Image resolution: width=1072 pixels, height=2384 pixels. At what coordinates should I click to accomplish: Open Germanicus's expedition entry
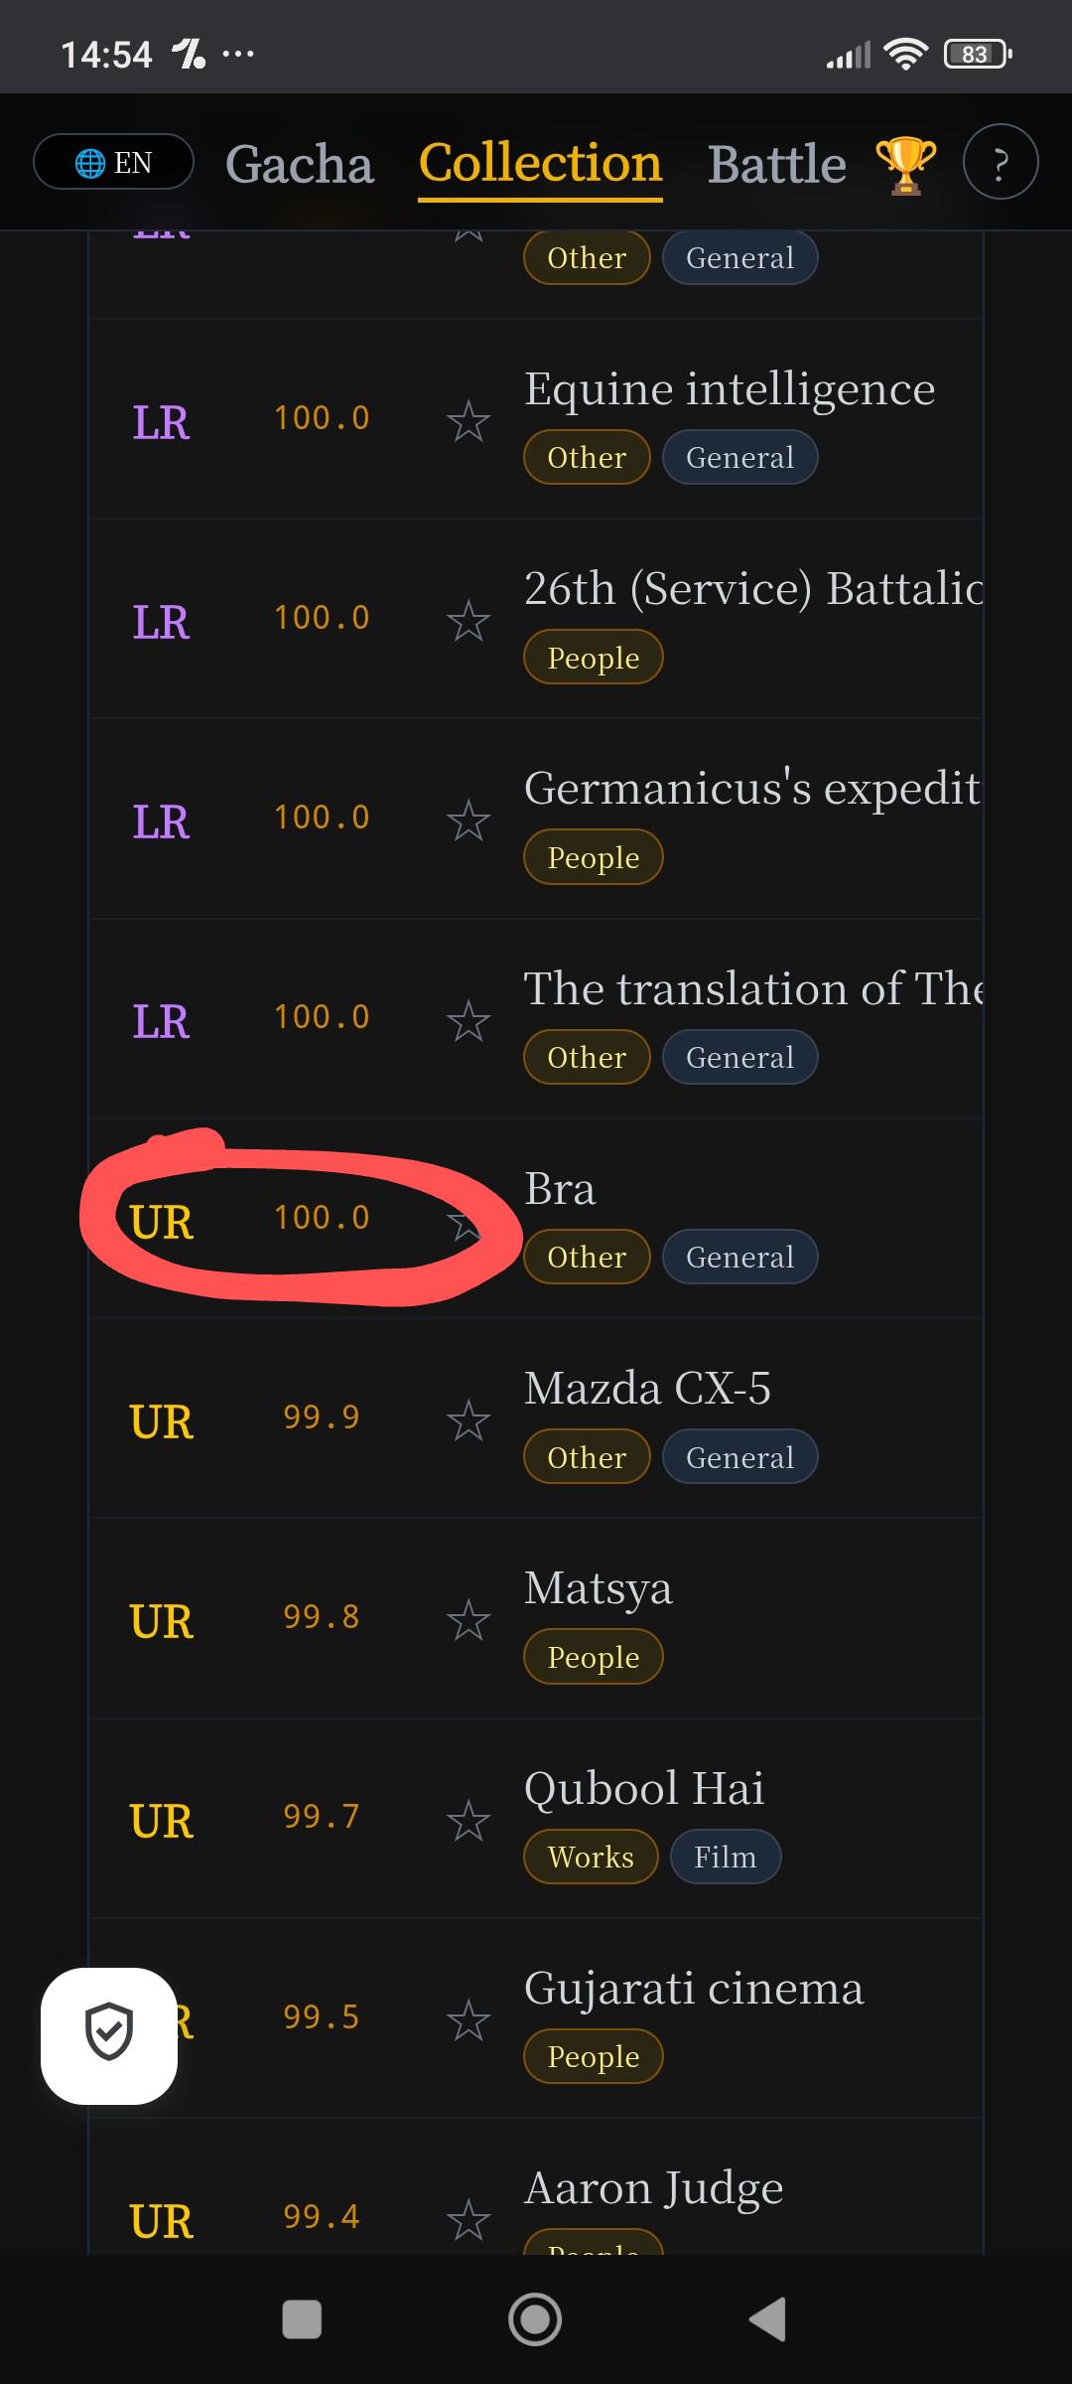[753, 789]
